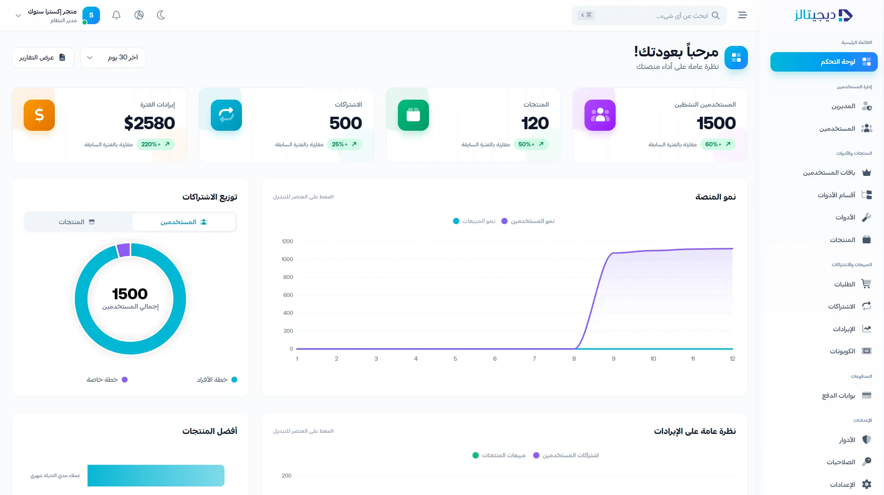The height and width of the screenshot is (495, 884).
Task: Collapse sidebar with the hamburger menu icon
Action: 742,15
